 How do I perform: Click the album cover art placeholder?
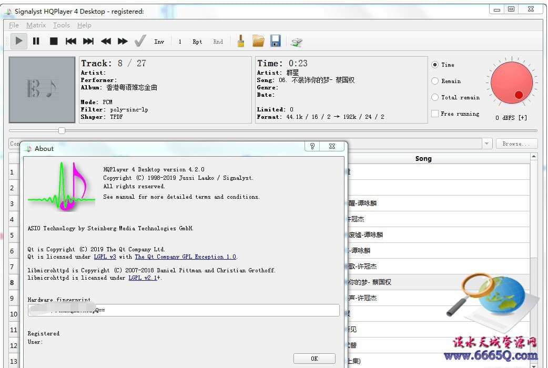click(42, 90)
